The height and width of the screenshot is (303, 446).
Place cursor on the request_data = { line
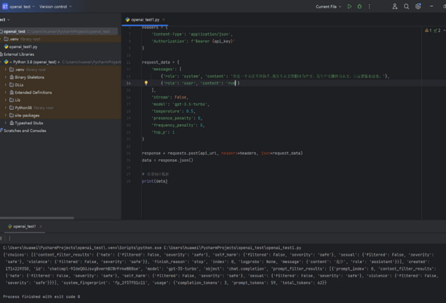(161, 62)
